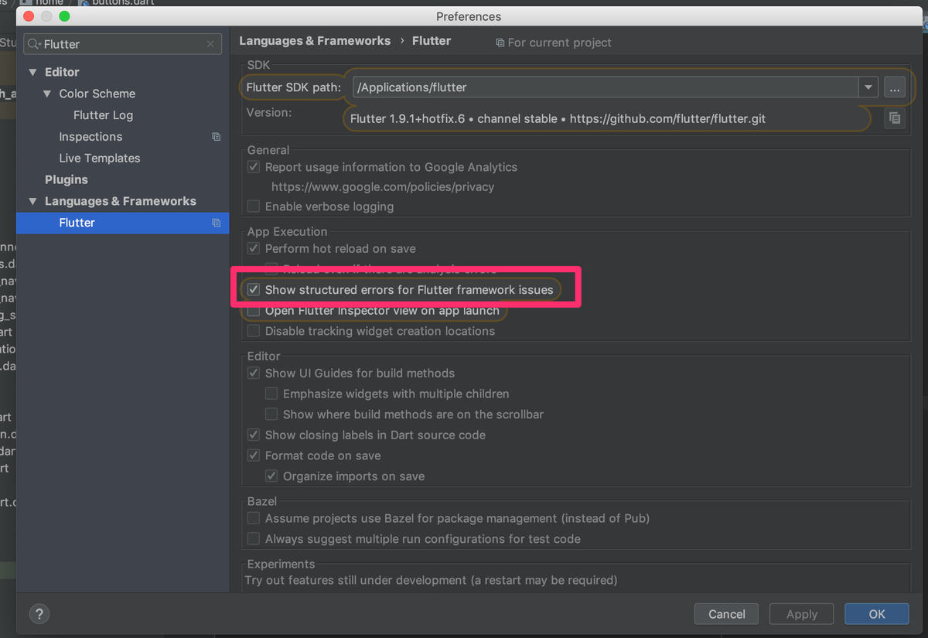
Task: Copy Flutter version info to clipboard
Action: coord(894,118)
